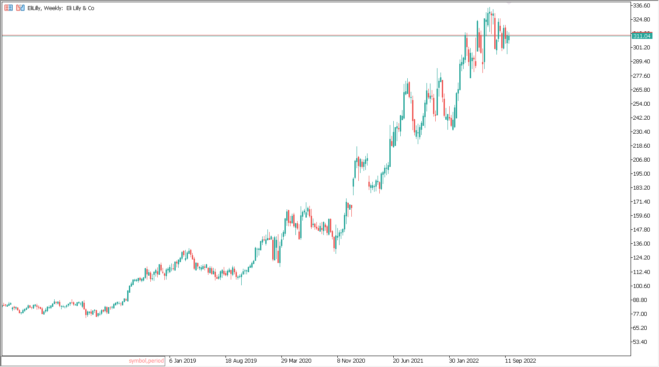Image resolution: width=659 pixels, height=367 pixels.
Task: Select the 311.04 current price label
Action: [x=642, y=36]
